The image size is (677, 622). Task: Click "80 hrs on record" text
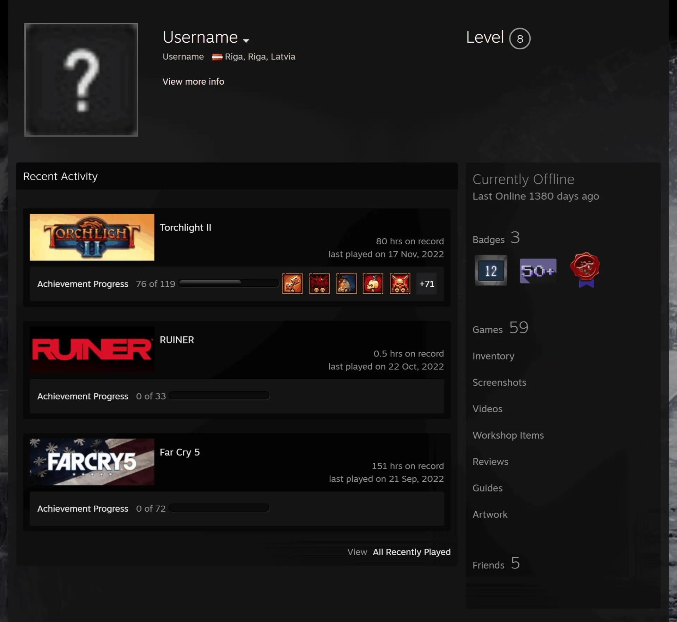click(410, 241)
